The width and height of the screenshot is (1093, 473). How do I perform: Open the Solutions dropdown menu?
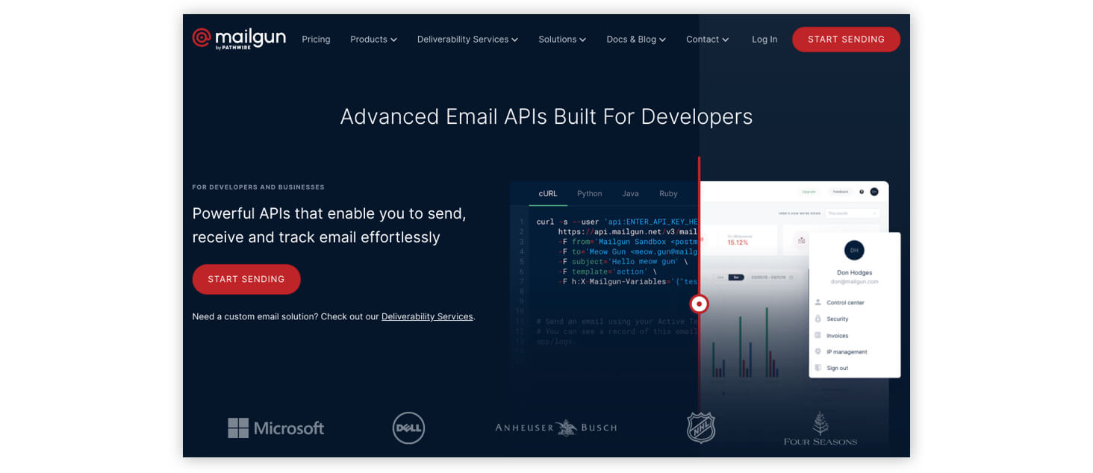[x=561, y=40]
